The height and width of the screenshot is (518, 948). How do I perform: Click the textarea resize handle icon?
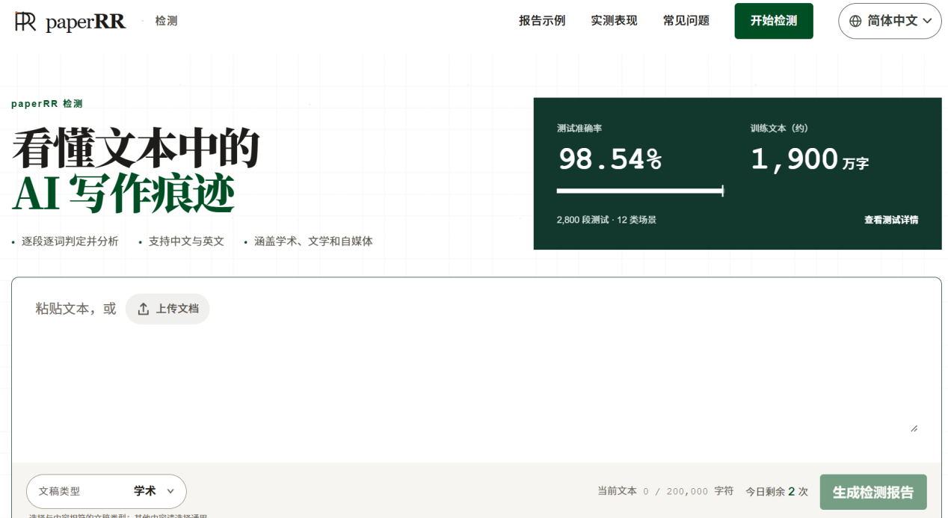[x=914, y=428]
